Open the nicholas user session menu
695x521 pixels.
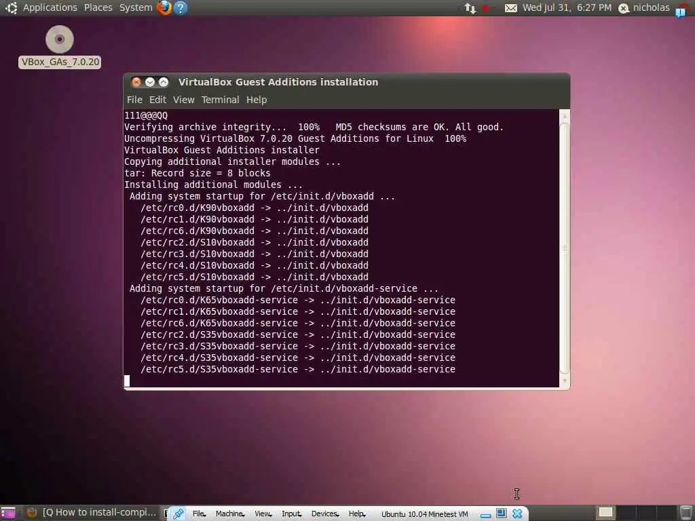pyautogui.click(x=651, y=7)
